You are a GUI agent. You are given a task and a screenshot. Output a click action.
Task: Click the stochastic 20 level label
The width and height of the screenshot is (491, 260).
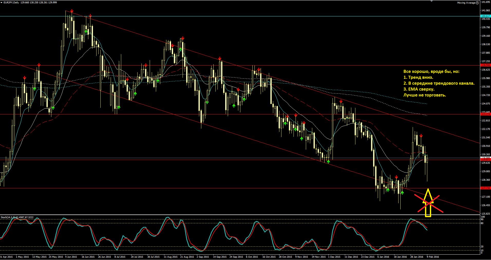482,247
